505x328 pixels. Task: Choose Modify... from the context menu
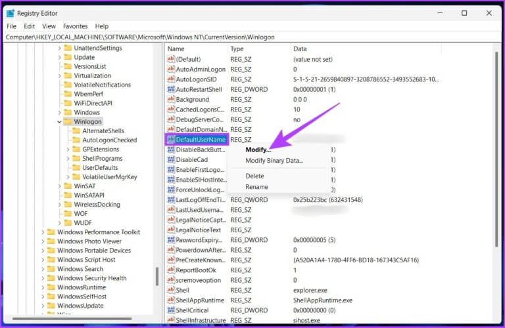(x=258, y=150)
